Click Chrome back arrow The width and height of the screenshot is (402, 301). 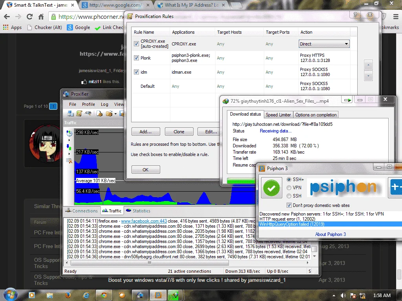click(7, 17)
